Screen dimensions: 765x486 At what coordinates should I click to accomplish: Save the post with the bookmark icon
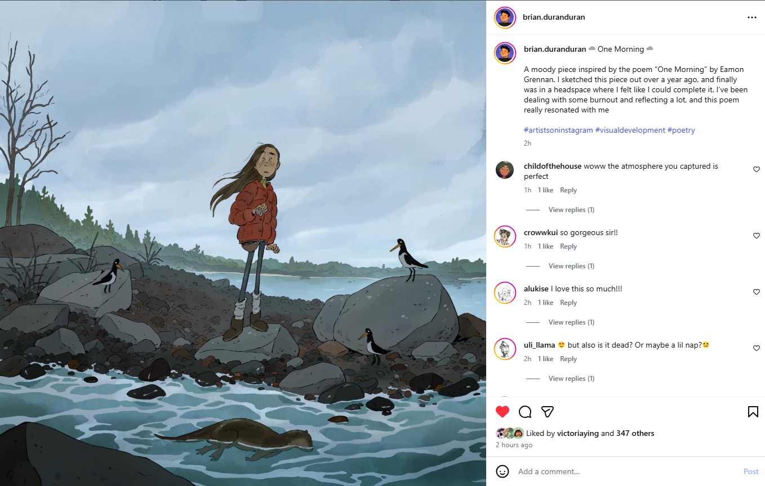(x=753, y=412)
